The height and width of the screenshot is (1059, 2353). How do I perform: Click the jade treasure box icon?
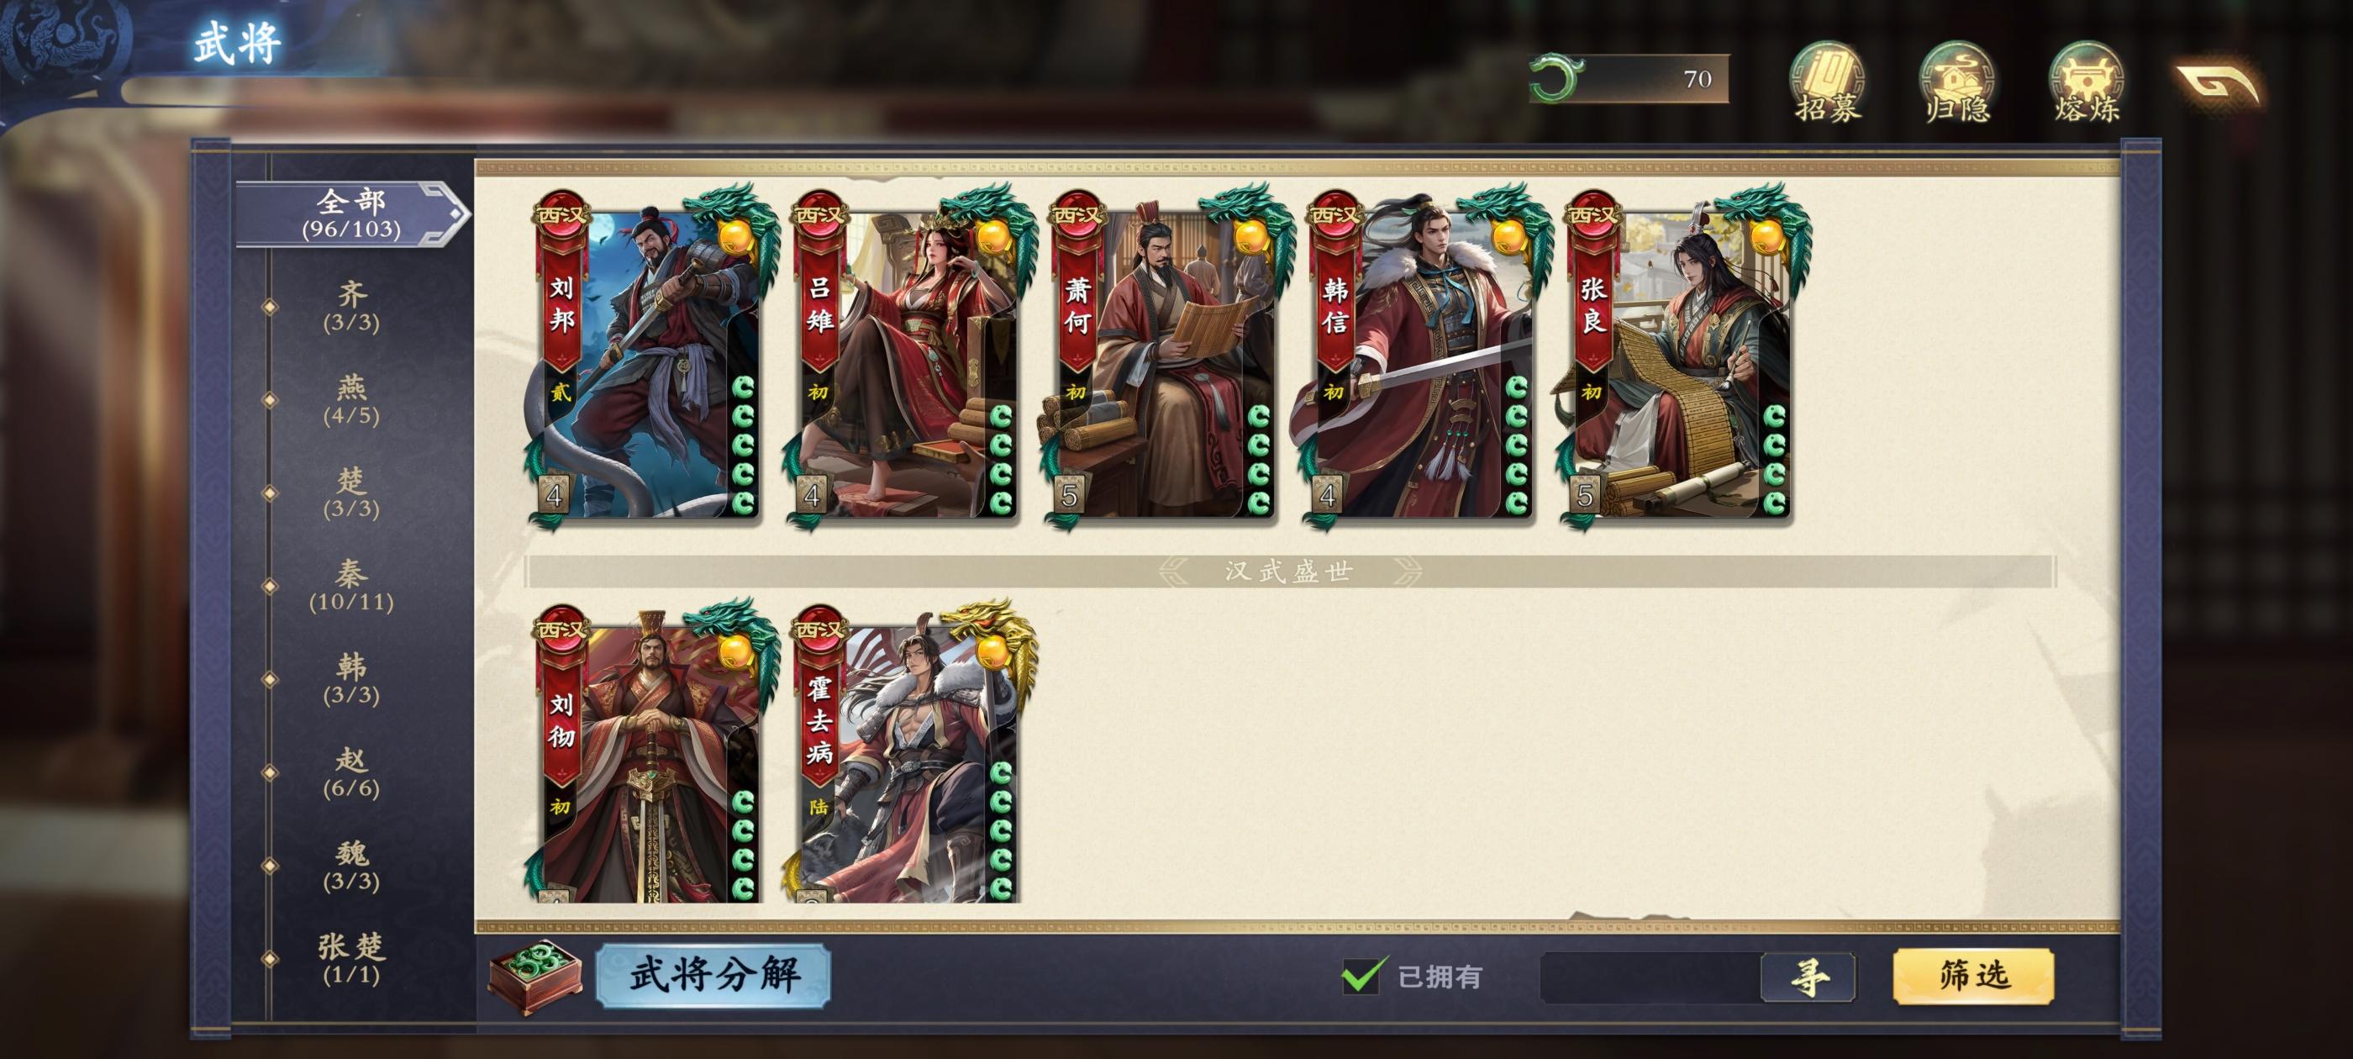(x=536, y=977)
